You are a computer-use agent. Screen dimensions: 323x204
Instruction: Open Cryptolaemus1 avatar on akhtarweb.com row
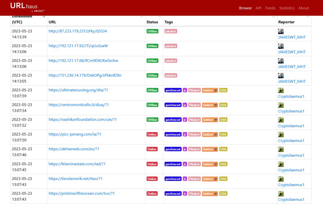pyautogui.click(x=281, y=149)
